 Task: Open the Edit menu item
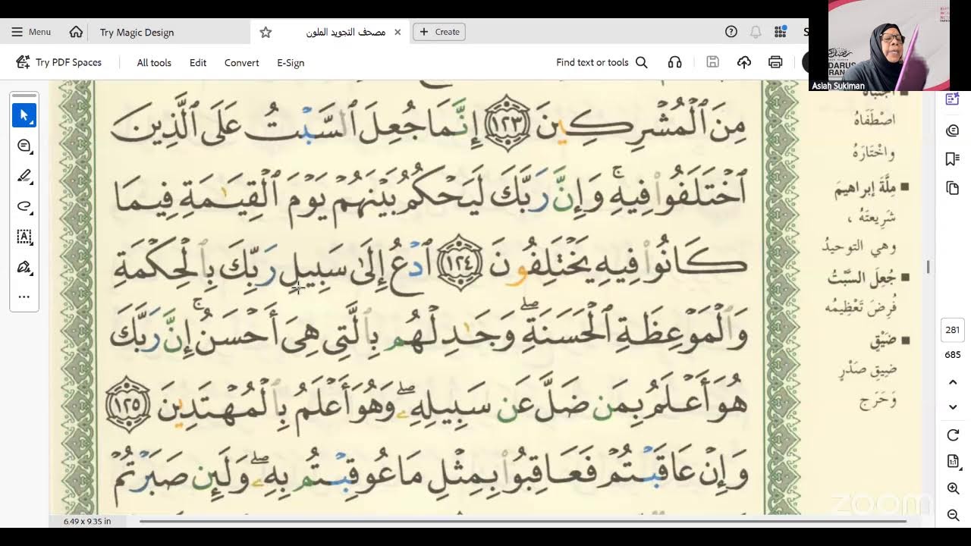[x=198, y=63]
